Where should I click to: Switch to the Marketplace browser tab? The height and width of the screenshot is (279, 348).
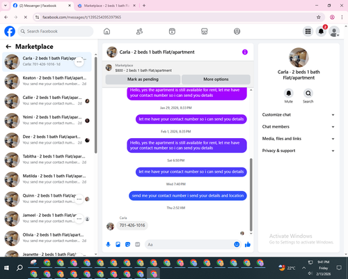pos(106,6)
